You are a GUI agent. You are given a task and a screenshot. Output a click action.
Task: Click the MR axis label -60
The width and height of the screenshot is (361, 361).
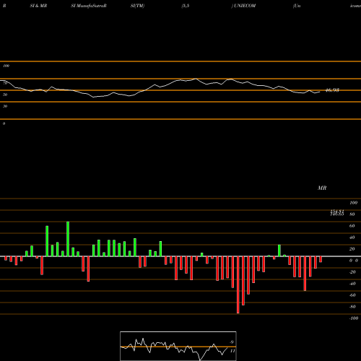coord(352,295)
